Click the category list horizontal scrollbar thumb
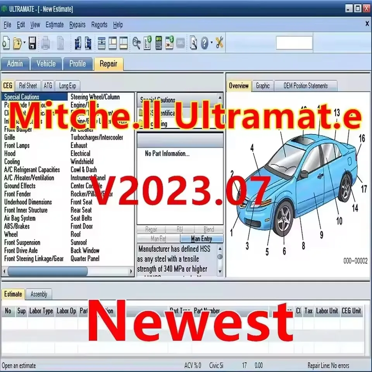Image resolution: width=372 pixels, height=372 pixels. click(x=48, y=271)
